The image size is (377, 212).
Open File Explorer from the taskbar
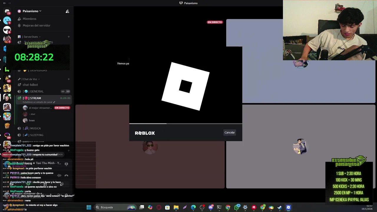click(176, 207)
